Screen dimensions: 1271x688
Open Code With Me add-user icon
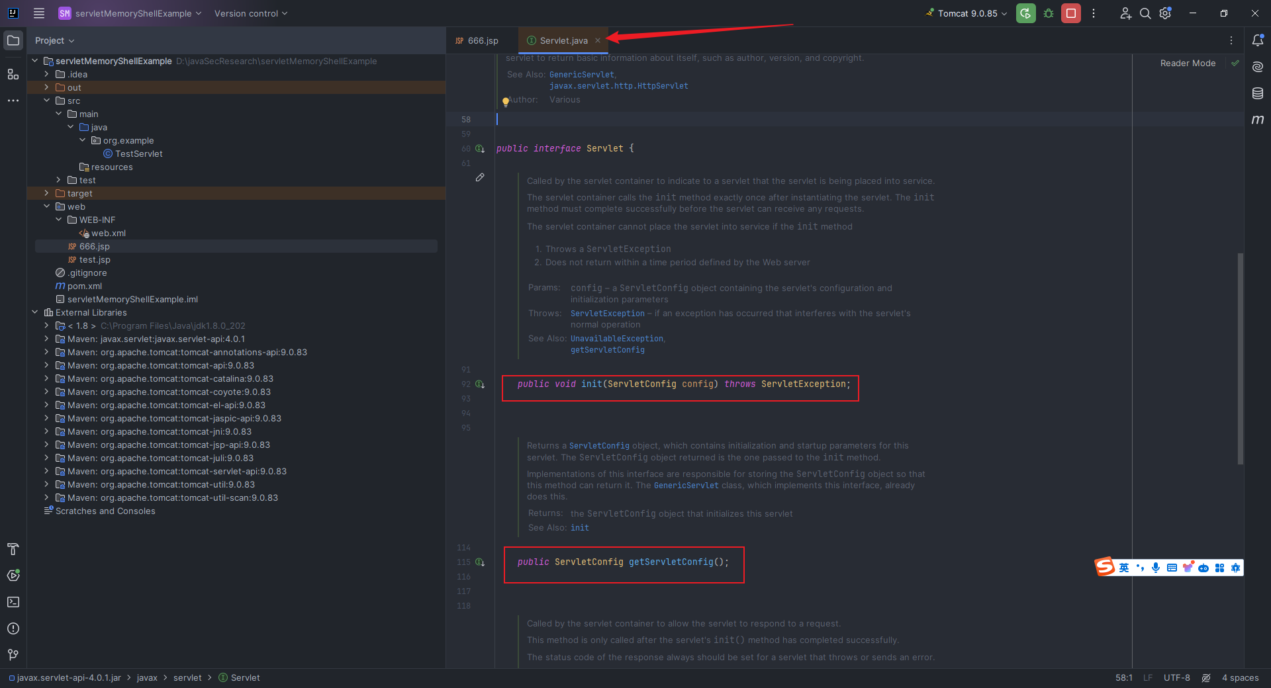(x=1125, y=13)
